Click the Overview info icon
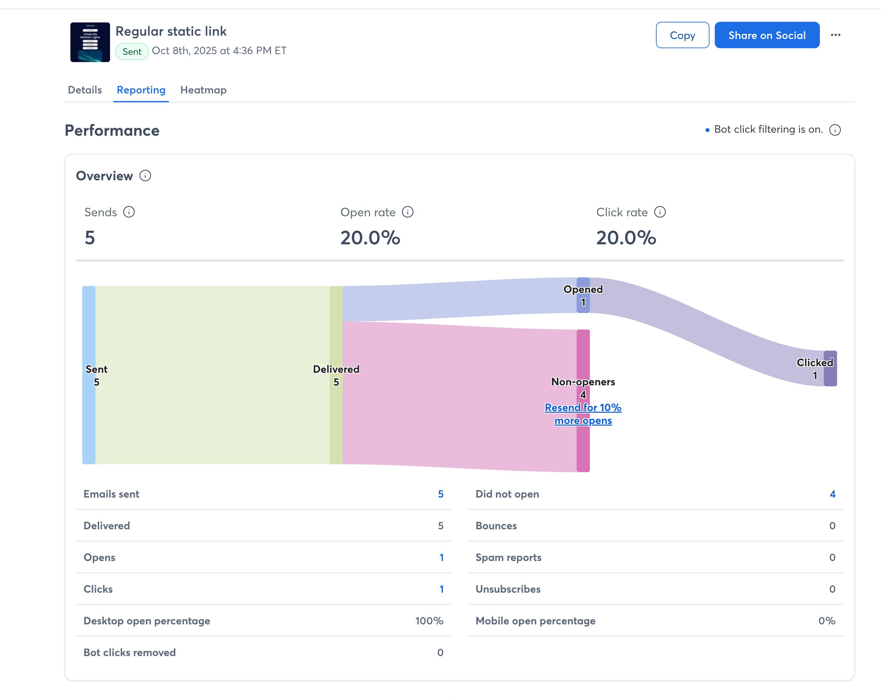 [x=145, y=176]
